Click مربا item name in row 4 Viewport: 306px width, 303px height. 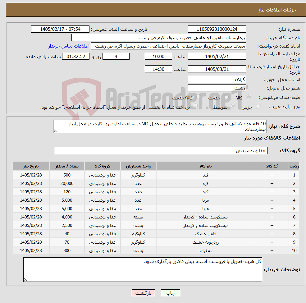(x=205, y=200)
